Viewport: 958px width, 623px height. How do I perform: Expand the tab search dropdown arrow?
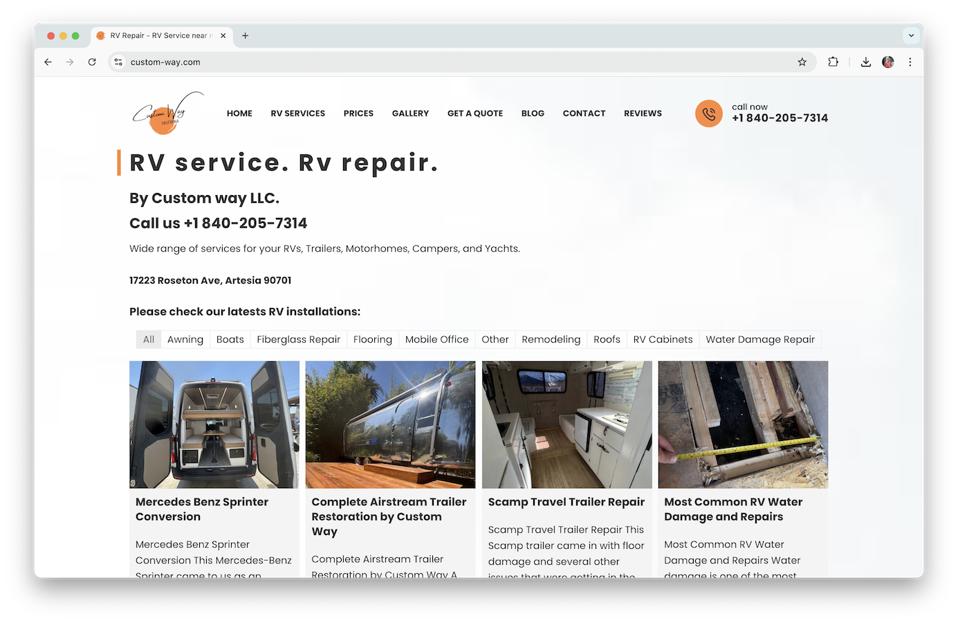[911, 35]
